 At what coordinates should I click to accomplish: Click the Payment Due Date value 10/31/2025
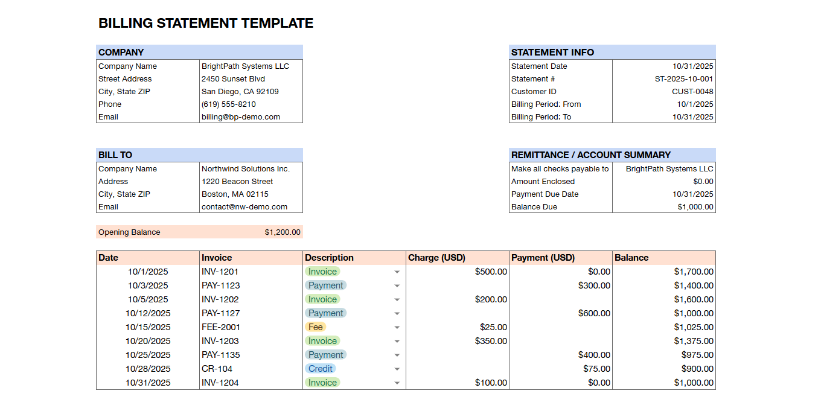(x=692, y=194)
